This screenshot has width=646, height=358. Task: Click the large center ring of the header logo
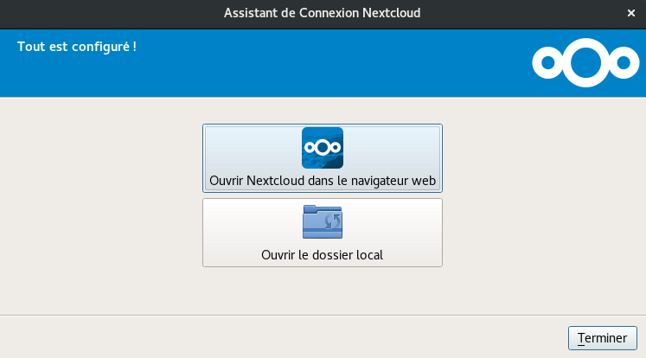point(584,62)
